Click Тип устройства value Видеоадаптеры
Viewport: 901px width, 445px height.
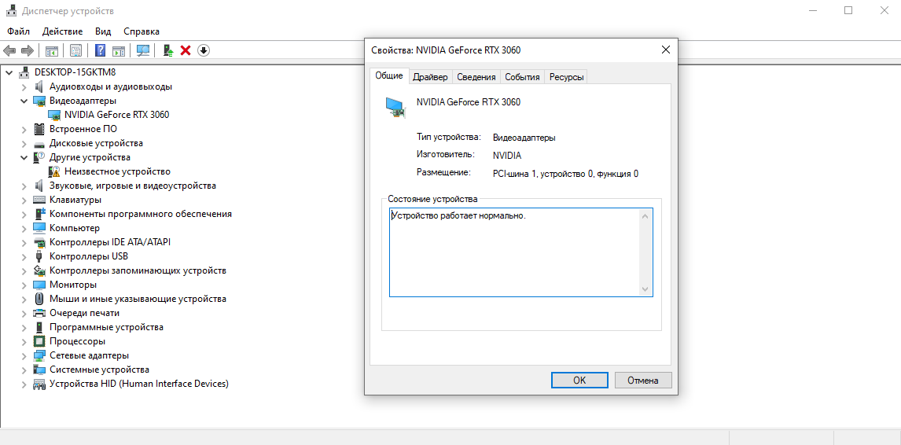524,138
